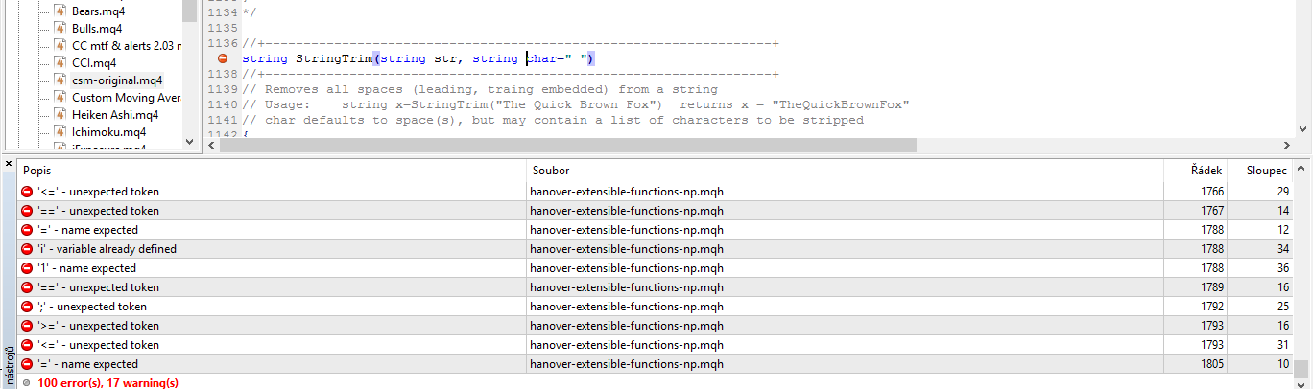Click line number 1139 in the editor gutter
The image size is (1313, 389).
click(223, 89)
